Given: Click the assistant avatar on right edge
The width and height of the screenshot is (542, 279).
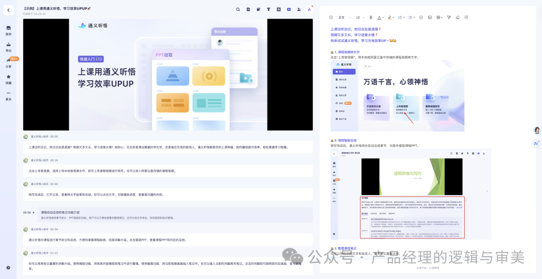Looking at the screenshot, I should coord(537,130).
